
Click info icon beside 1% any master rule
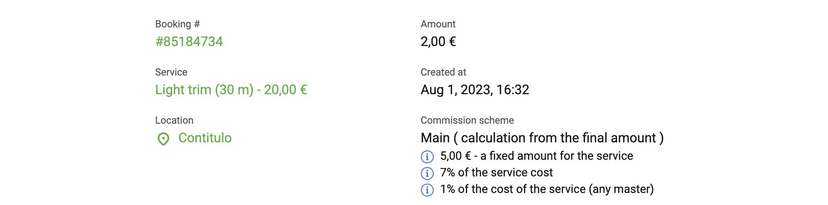coord(427,190)
